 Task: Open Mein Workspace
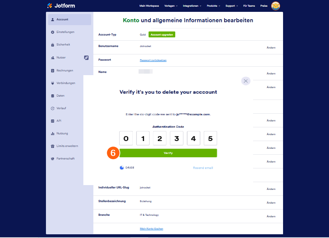click(x=149, y=6)
